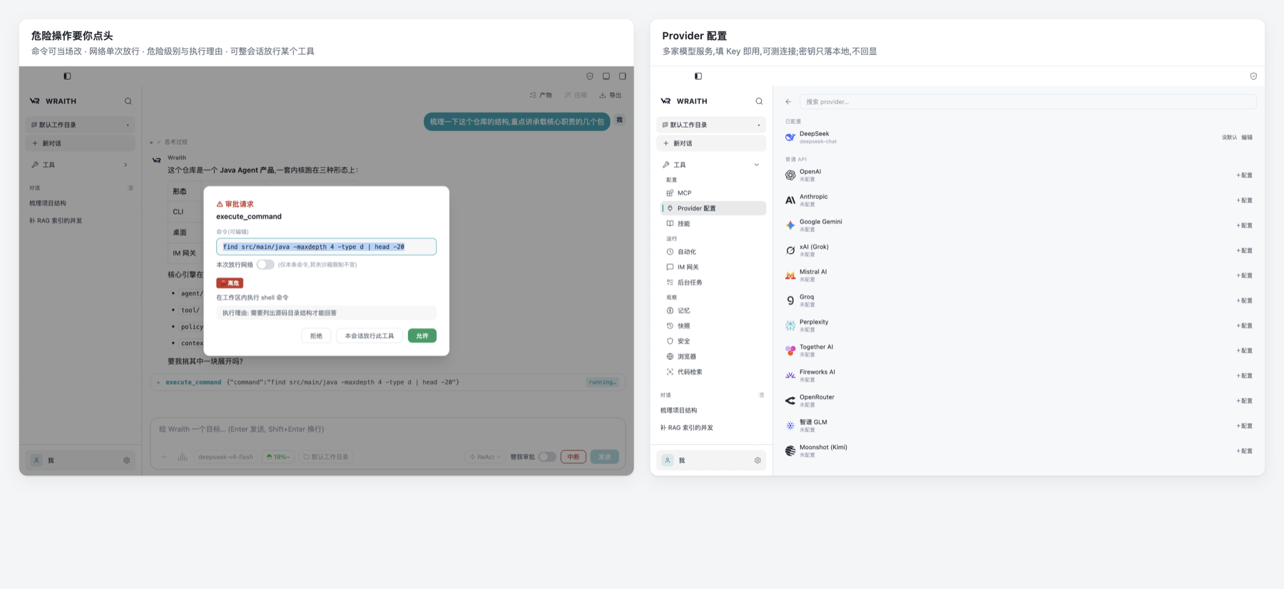The width and height of the screenshot is (1284, 589).
Task: Click the Perplexity provider logo
Action: pos(790,326)
